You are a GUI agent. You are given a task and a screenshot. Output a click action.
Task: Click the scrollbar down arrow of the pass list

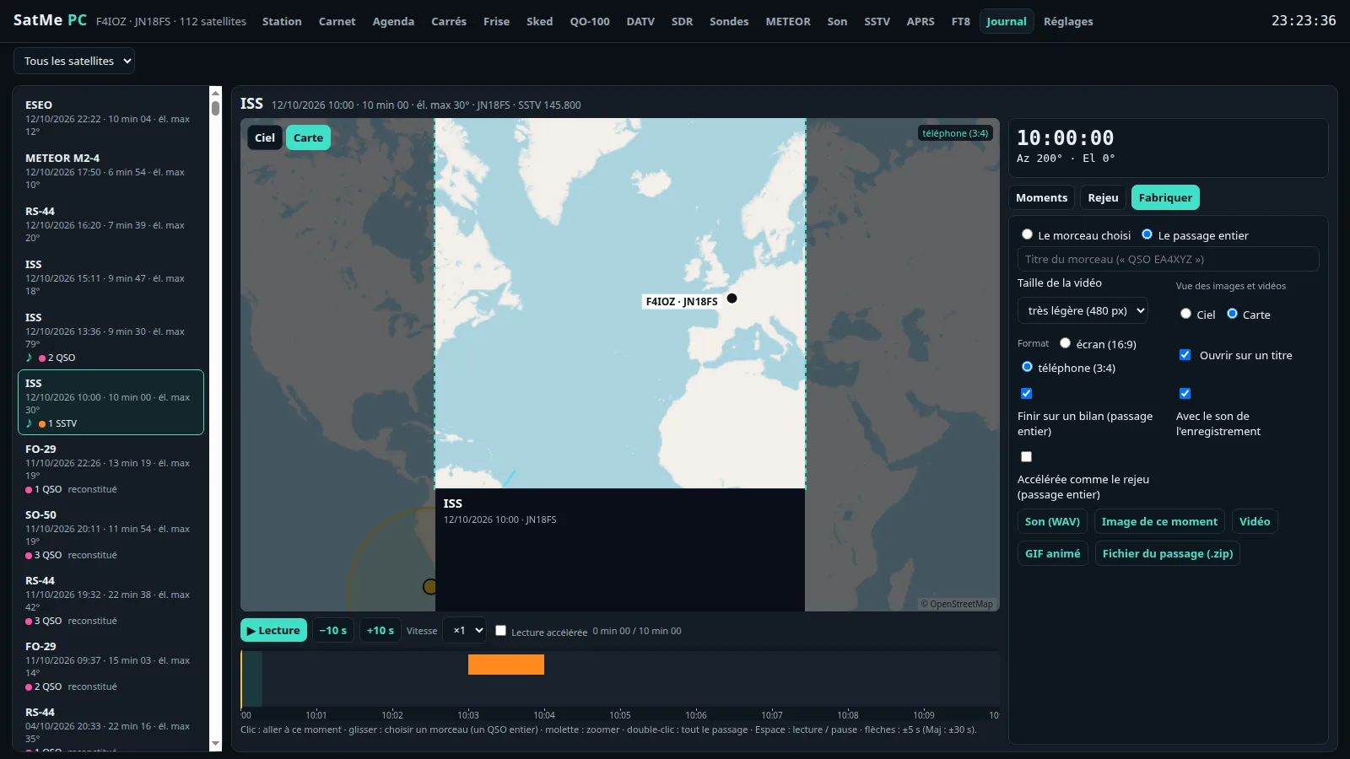coord(215,744)
